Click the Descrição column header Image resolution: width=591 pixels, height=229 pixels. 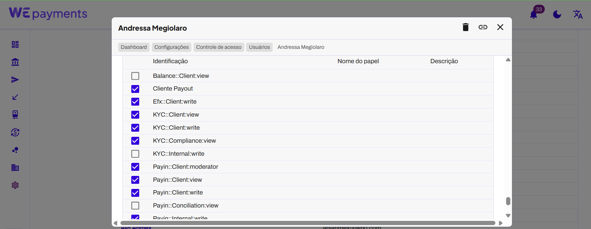pos(444,61)
